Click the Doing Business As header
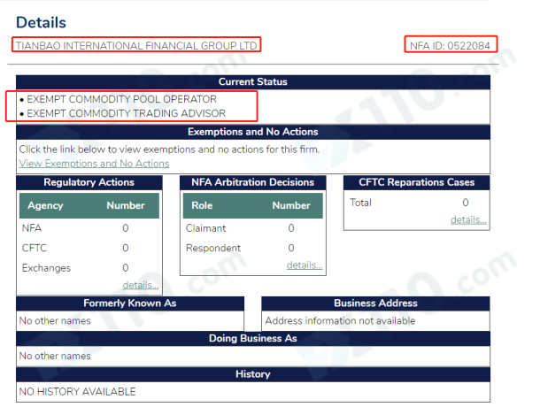Image resolution: width=540 pixels, height=407 pixels. 253,339
